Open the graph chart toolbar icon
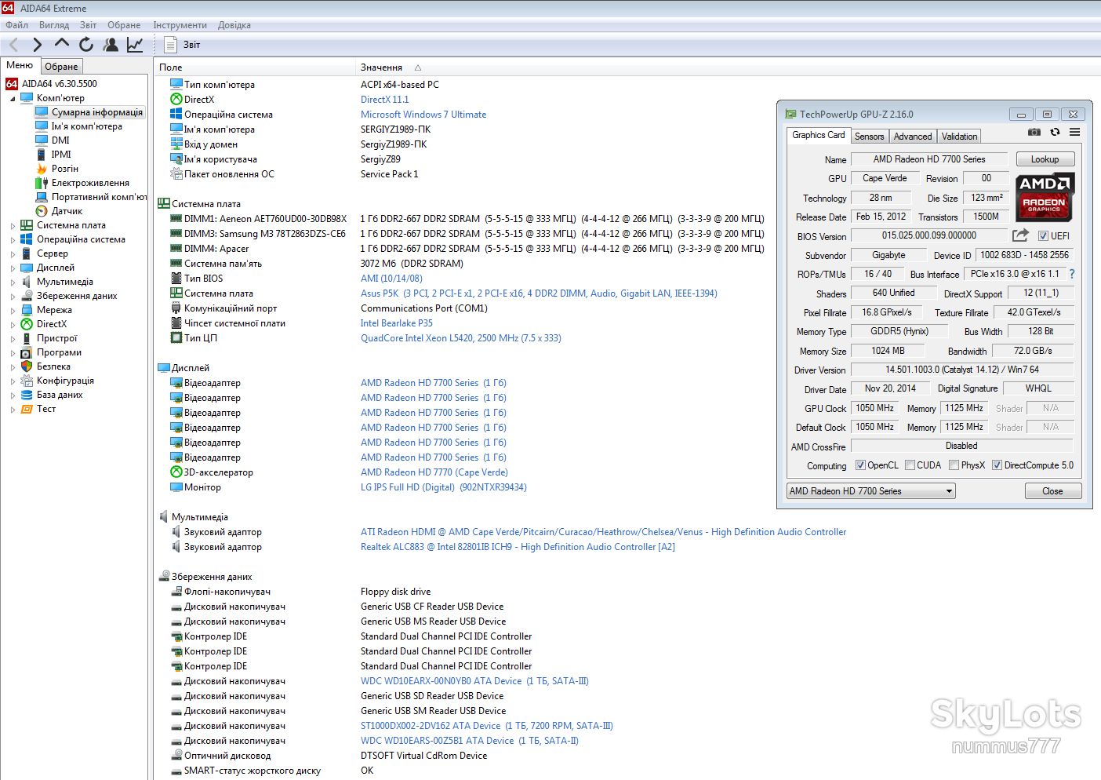The height and width of the screenshot is (780, 1101). (x=135, y=45)
